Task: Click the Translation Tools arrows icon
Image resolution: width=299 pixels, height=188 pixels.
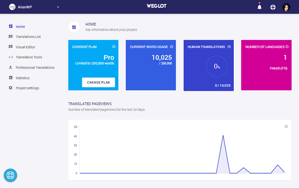Action: pyautogui.click(x=11, y=57)
